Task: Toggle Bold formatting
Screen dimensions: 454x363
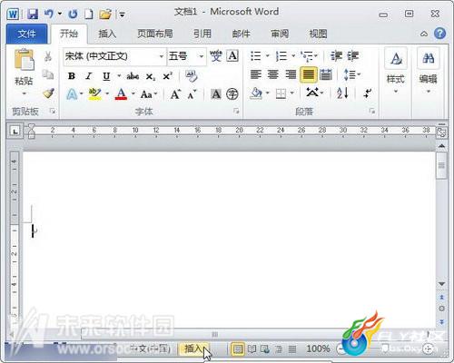Action: (72, 76)
